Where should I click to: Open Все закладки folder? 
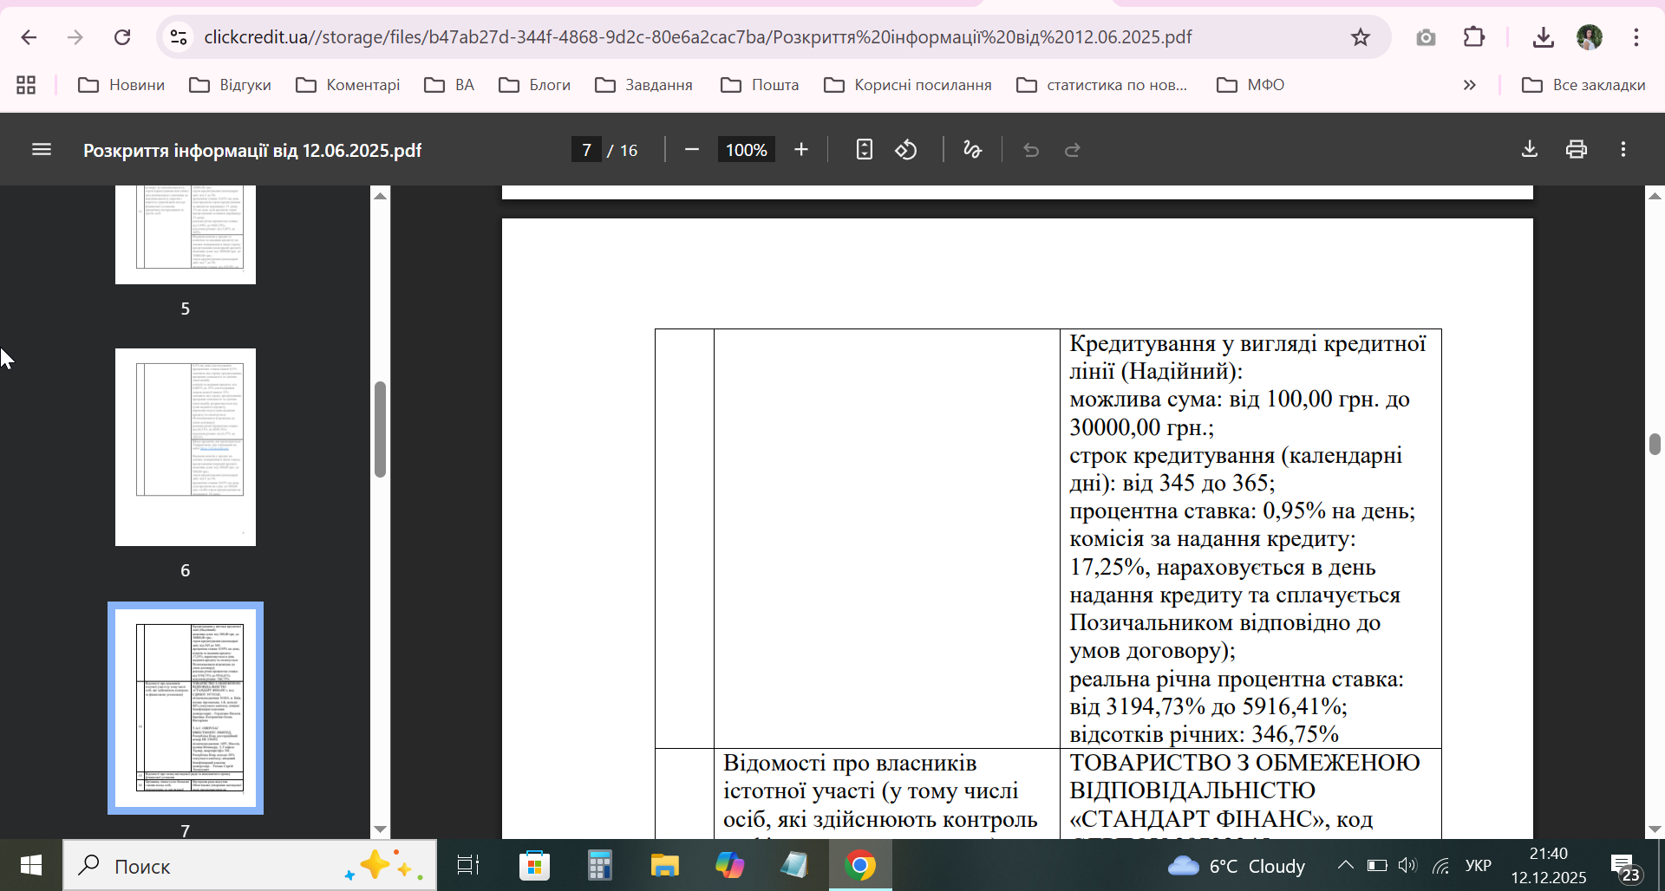(x=1583, y=85)
